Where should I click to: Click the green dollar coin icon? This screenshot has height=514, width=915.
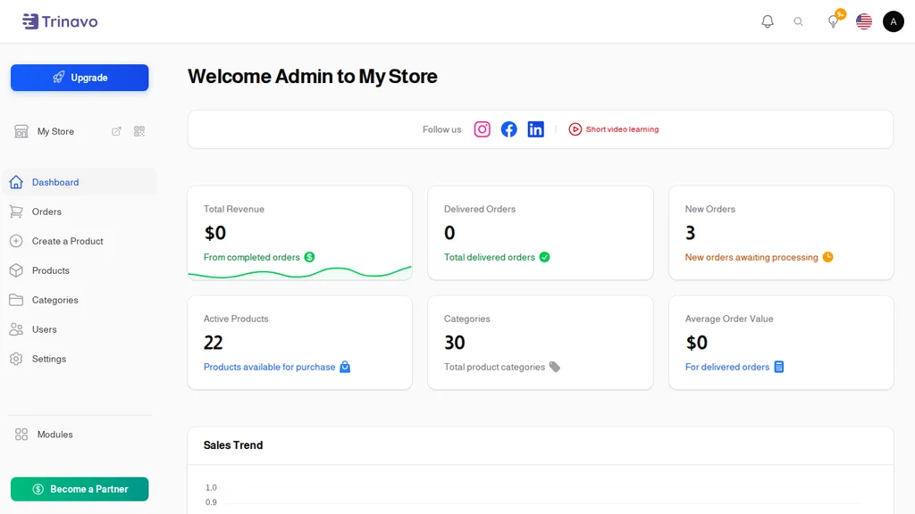click(309, 257)
